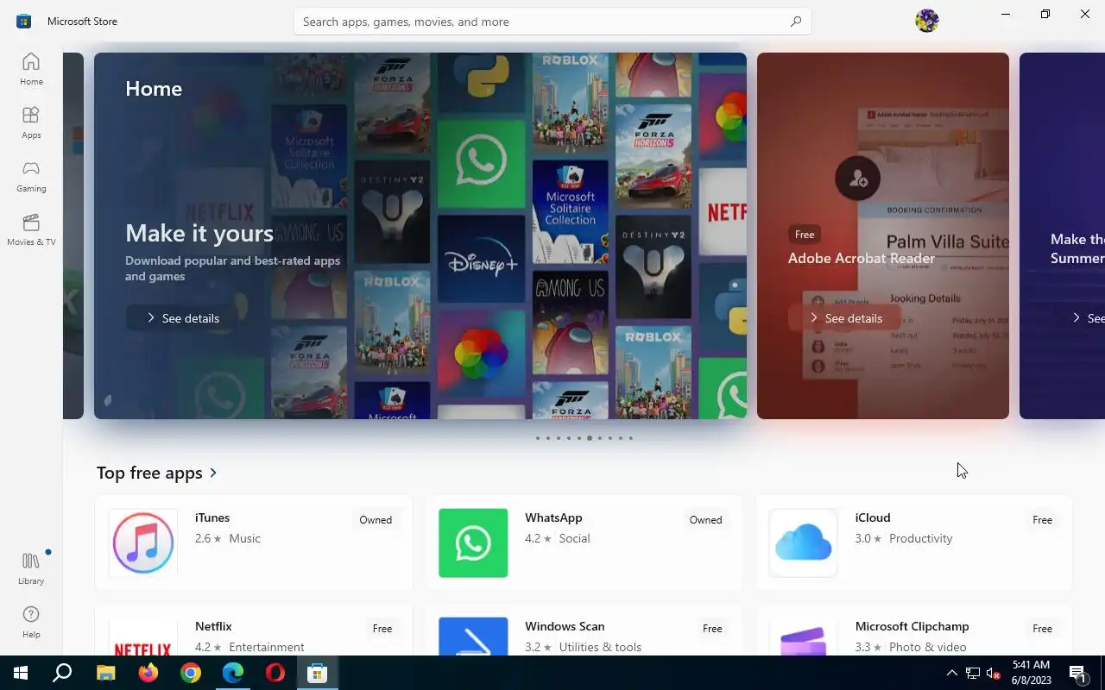Click the Windows Scan title text
1105x690 pixels.
point(565,626)
